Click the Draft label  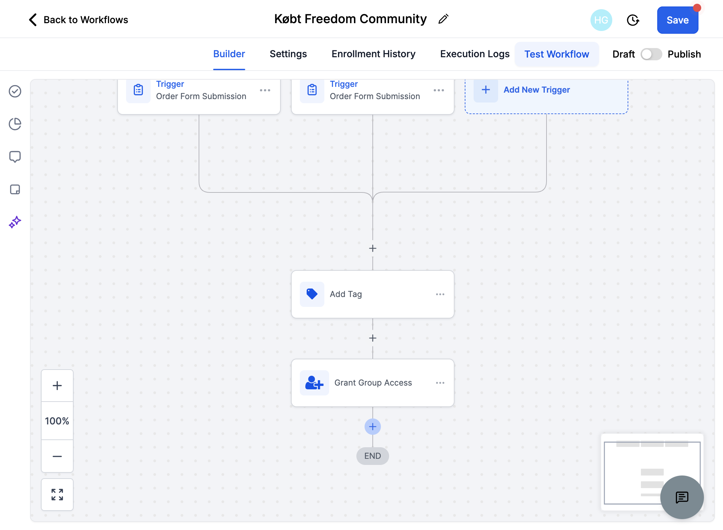(x=624, y=54)
